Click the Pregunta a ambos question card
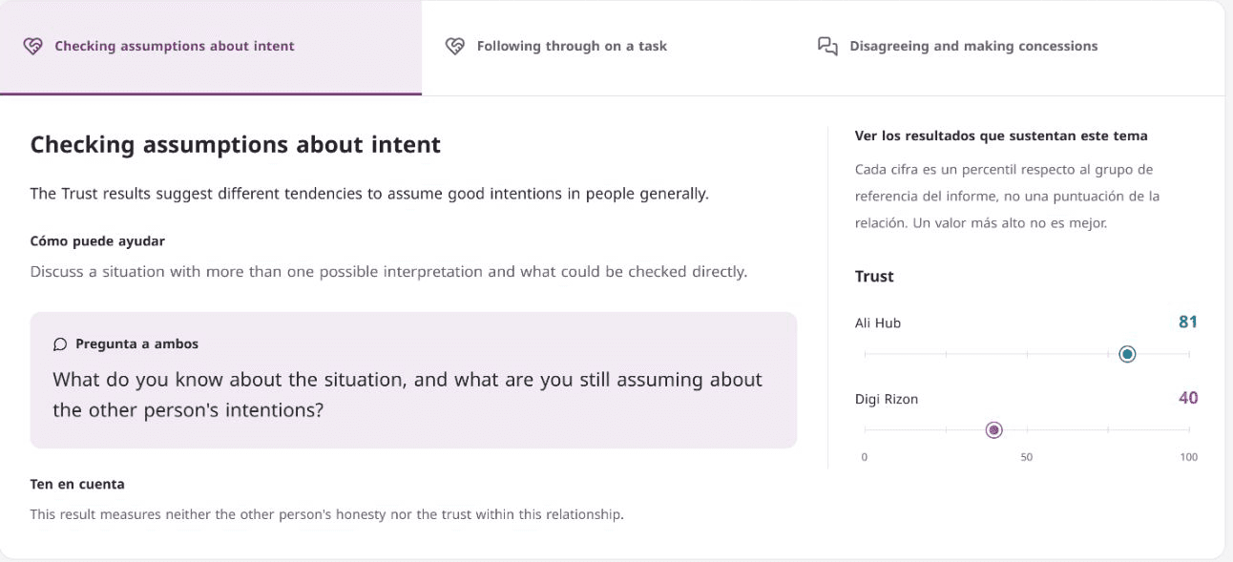The height and width of the screenshot is (562, 1233). click(413, 380)
